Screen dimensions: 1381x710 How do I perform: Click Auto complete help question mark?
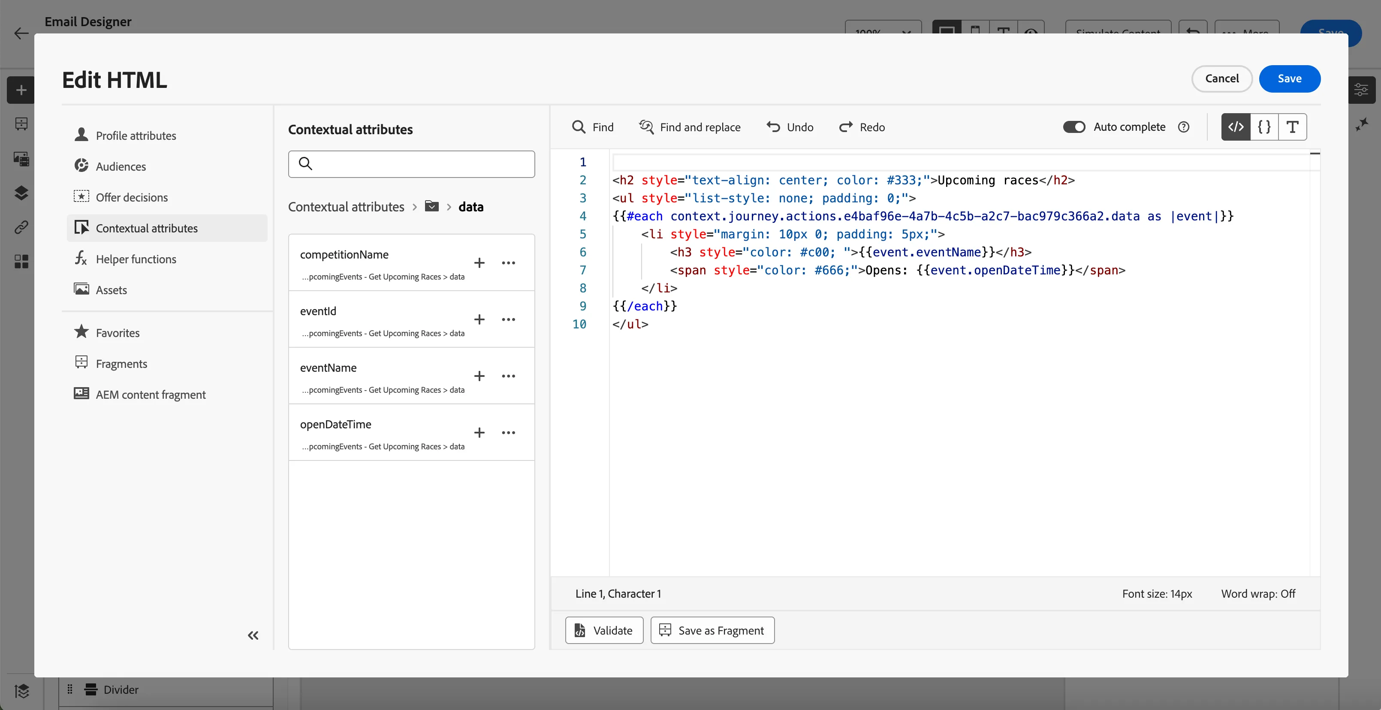(x=1183, y=127)
